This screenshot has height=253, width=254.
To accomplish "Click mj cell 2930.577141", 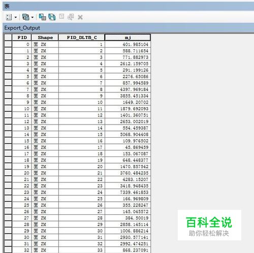I will 128,237.
